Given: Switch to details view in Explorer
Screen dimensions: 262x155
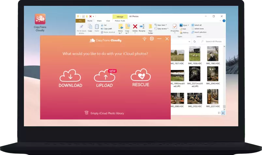Looking at the screenshot, I should click(219, 113).
